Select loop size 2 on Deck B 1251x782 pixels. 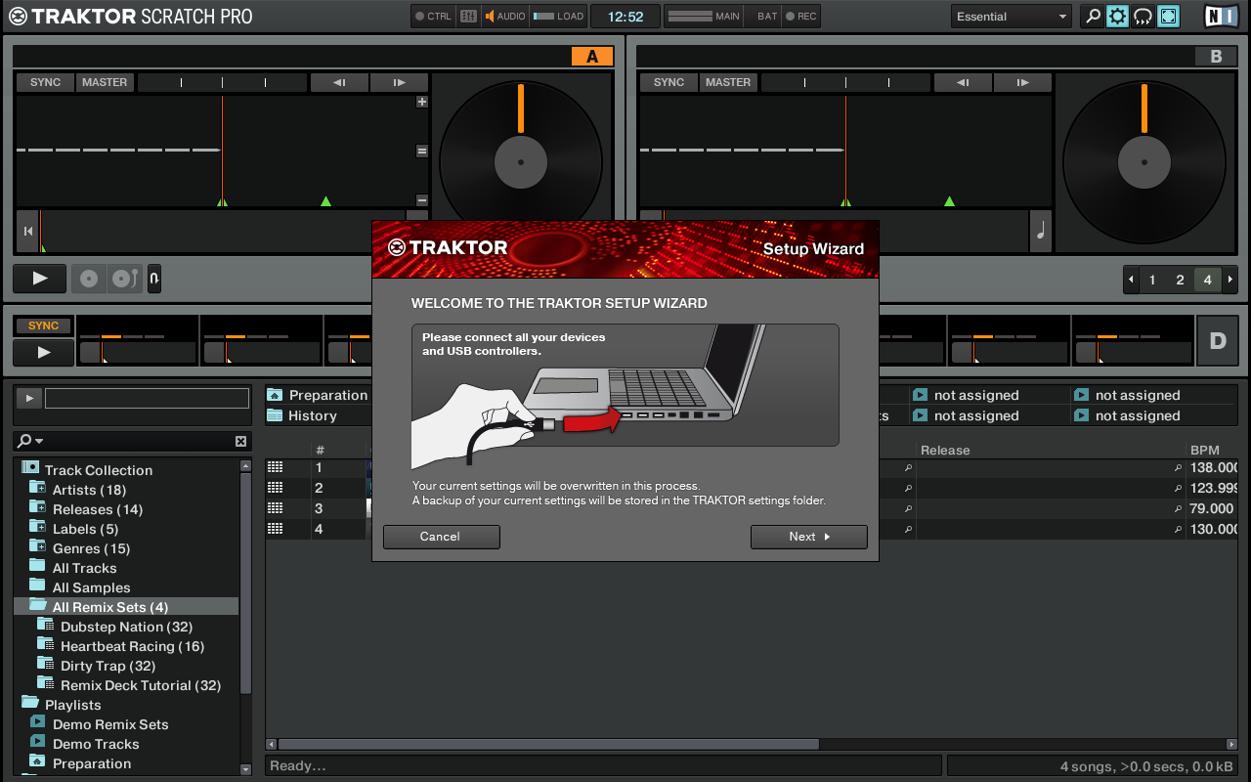[x=1180, y=280]
